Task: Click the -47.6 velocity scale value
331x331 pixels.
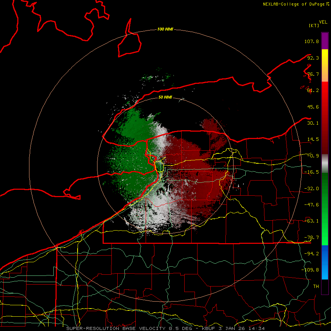Action: click(x=312, y=205)
